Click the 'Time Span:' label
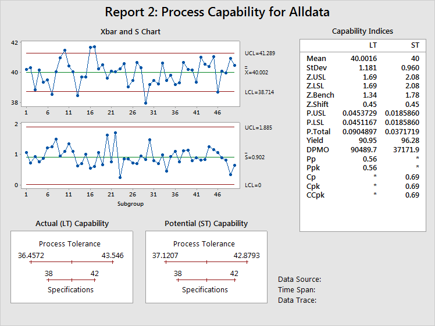The width and height of the screenshot is (435, 326). point(297,290)
